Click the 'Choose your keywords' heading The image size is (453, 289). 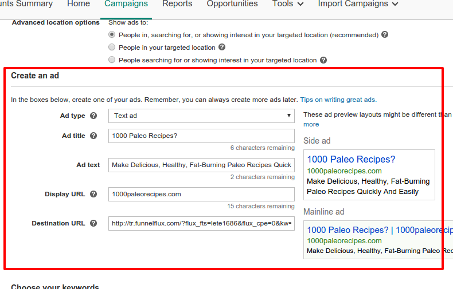click(x=55, y=286)
